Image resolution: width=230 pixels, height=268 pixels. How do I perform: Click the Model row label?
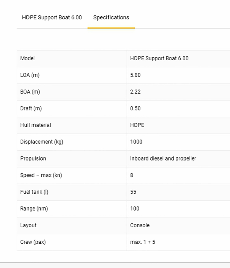point(27,58)
